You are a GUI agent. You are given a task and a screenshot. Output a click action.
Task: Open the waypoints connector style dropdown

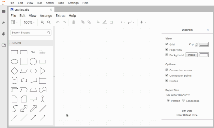click(131, 22)
